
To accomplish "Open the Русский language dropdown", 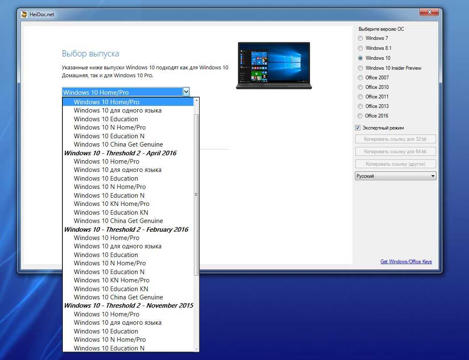I will tap(395, 176).
